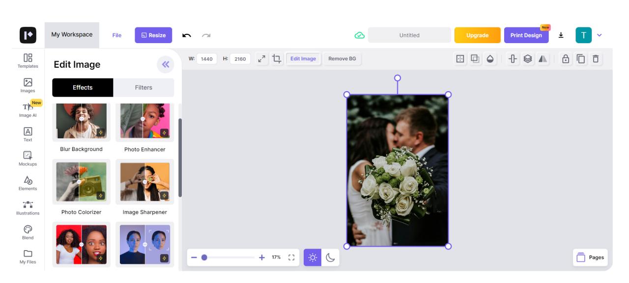The height and width of the screenshot is (283, 629).
Task: Collapse the Edit Image panel
Action: [x=166, y=64]
